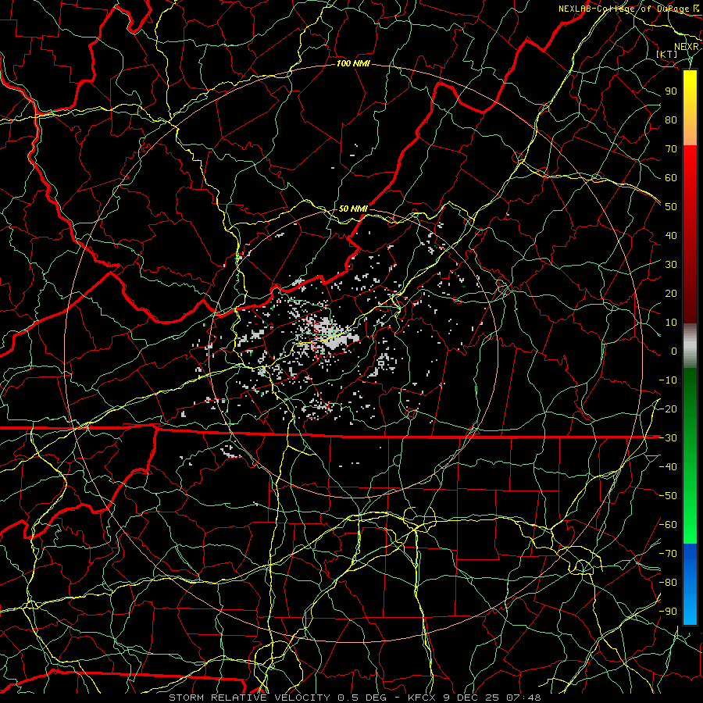Click the -60 value on velocity scale
Screen dimensions: 703x703
click(x=668, y=525)
